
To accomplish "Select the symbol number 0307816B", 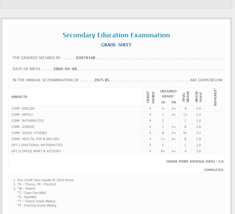I will [85, 58].
